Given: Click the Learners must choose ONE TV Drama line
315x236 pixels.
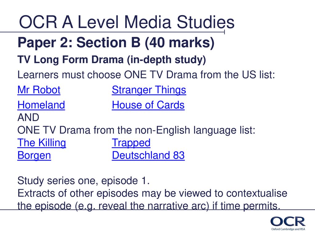Looking at the screenshot, I should click(x=146, y=75).
